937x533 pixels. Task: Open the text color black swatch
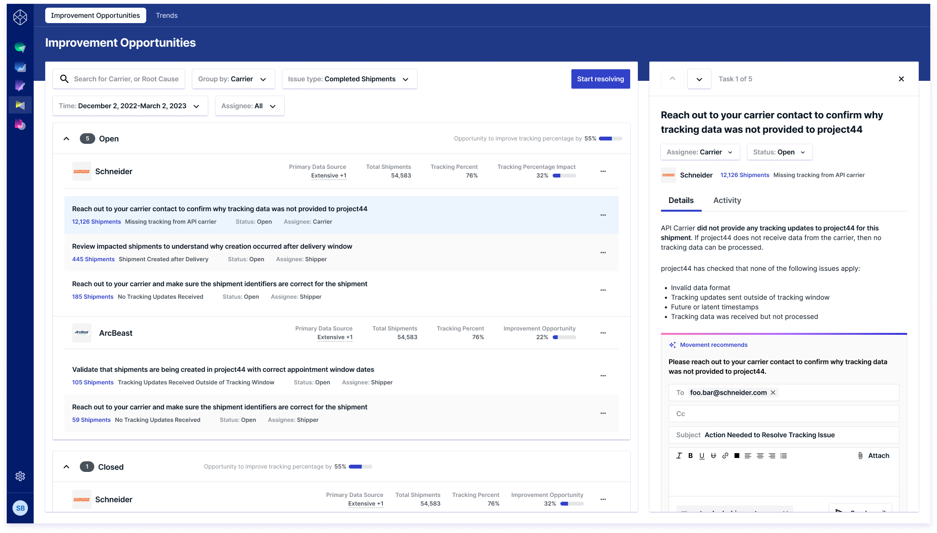[737, 456]
